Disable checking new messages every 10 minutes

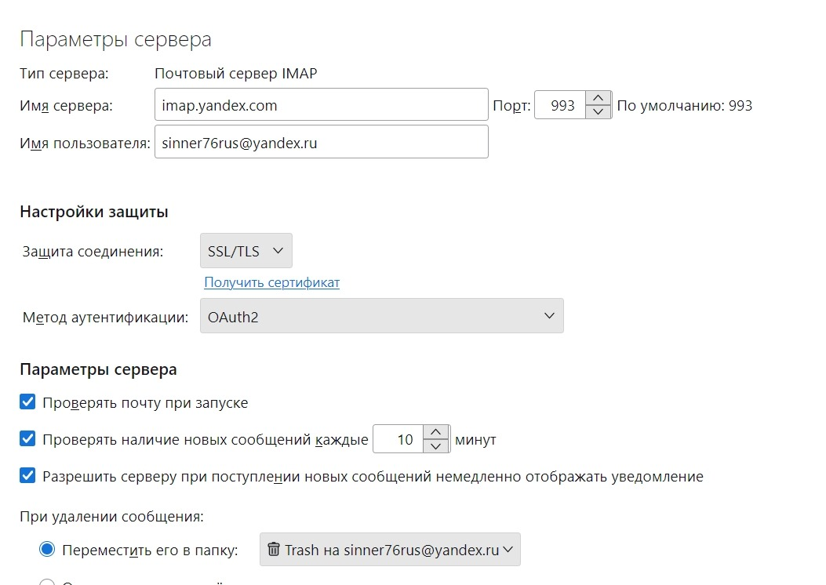[28, 439]
